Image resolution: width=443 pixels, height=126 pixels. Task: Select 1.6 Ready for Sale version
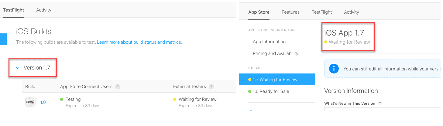[271, 91]
